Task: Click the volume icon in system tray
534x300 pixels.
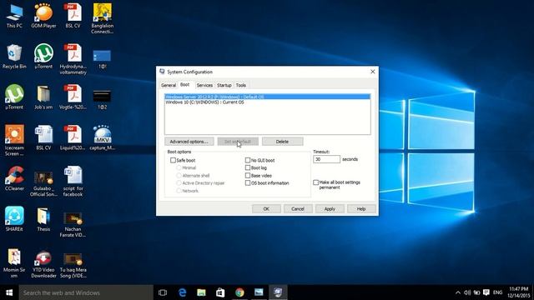Action: point(467,292)
